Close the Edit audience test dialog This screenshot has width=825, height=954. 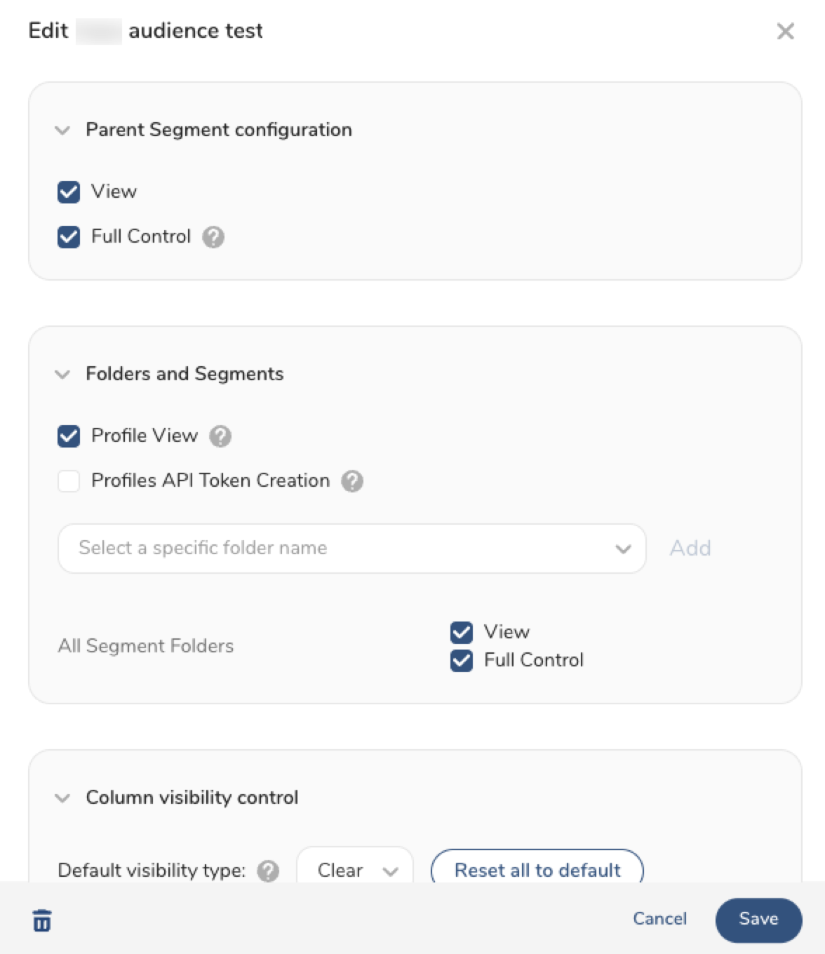click(x=785, y=31)
